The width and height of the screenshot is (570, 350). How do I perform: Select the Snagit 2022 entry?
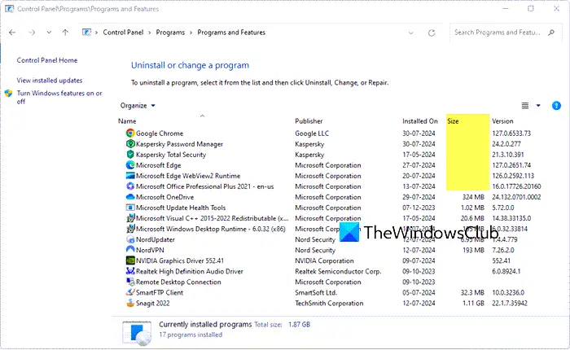click(x=153, y=303)
